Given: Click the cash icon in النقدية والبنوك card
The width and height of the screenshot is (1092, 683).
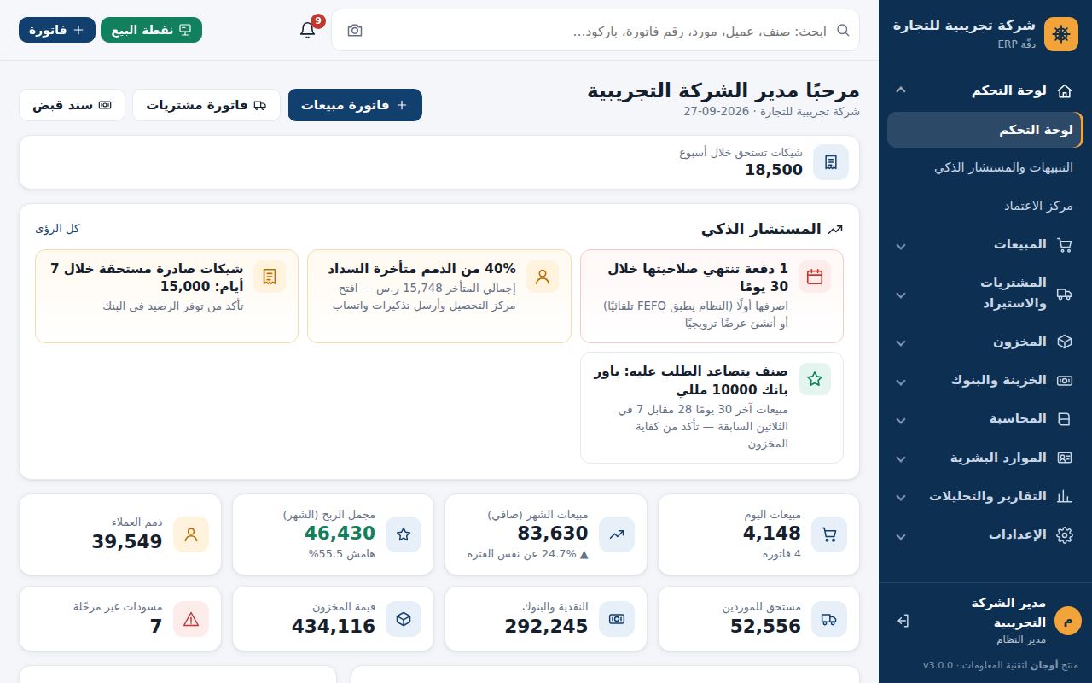Looking at the screenshot, I should coord(617,619).
